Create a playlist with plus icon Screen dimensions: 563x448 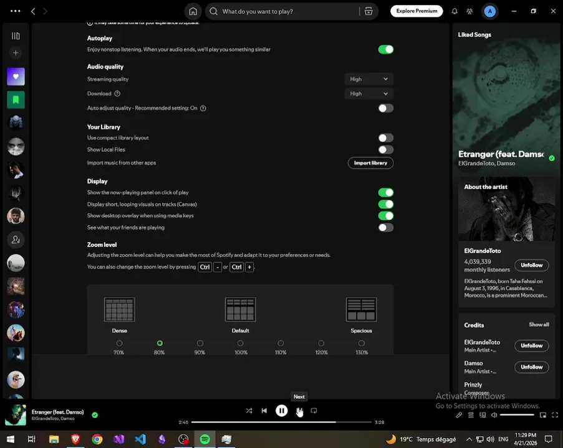[16, 53]
